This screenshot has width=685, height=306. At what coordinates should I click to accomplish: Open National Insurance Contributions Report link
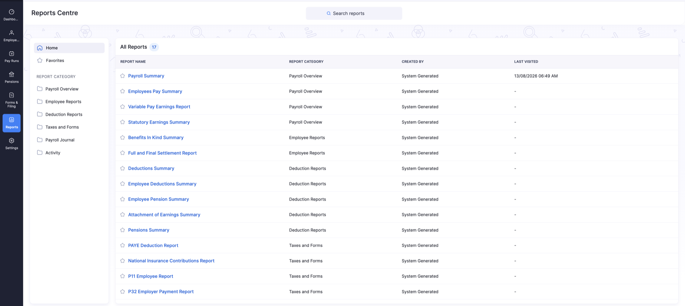click(x=171, y=260)
